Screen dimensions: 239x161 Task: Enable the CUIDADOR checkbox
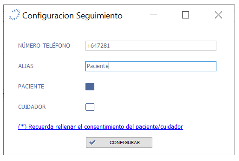tap(90, 107)
